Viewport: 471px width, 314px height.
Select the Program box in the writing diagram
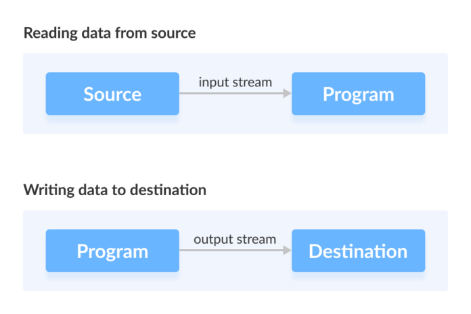(x=112, y=251)
